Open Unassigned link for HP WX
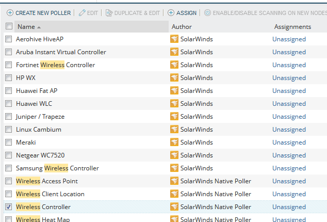 click(x=289, y=78)
